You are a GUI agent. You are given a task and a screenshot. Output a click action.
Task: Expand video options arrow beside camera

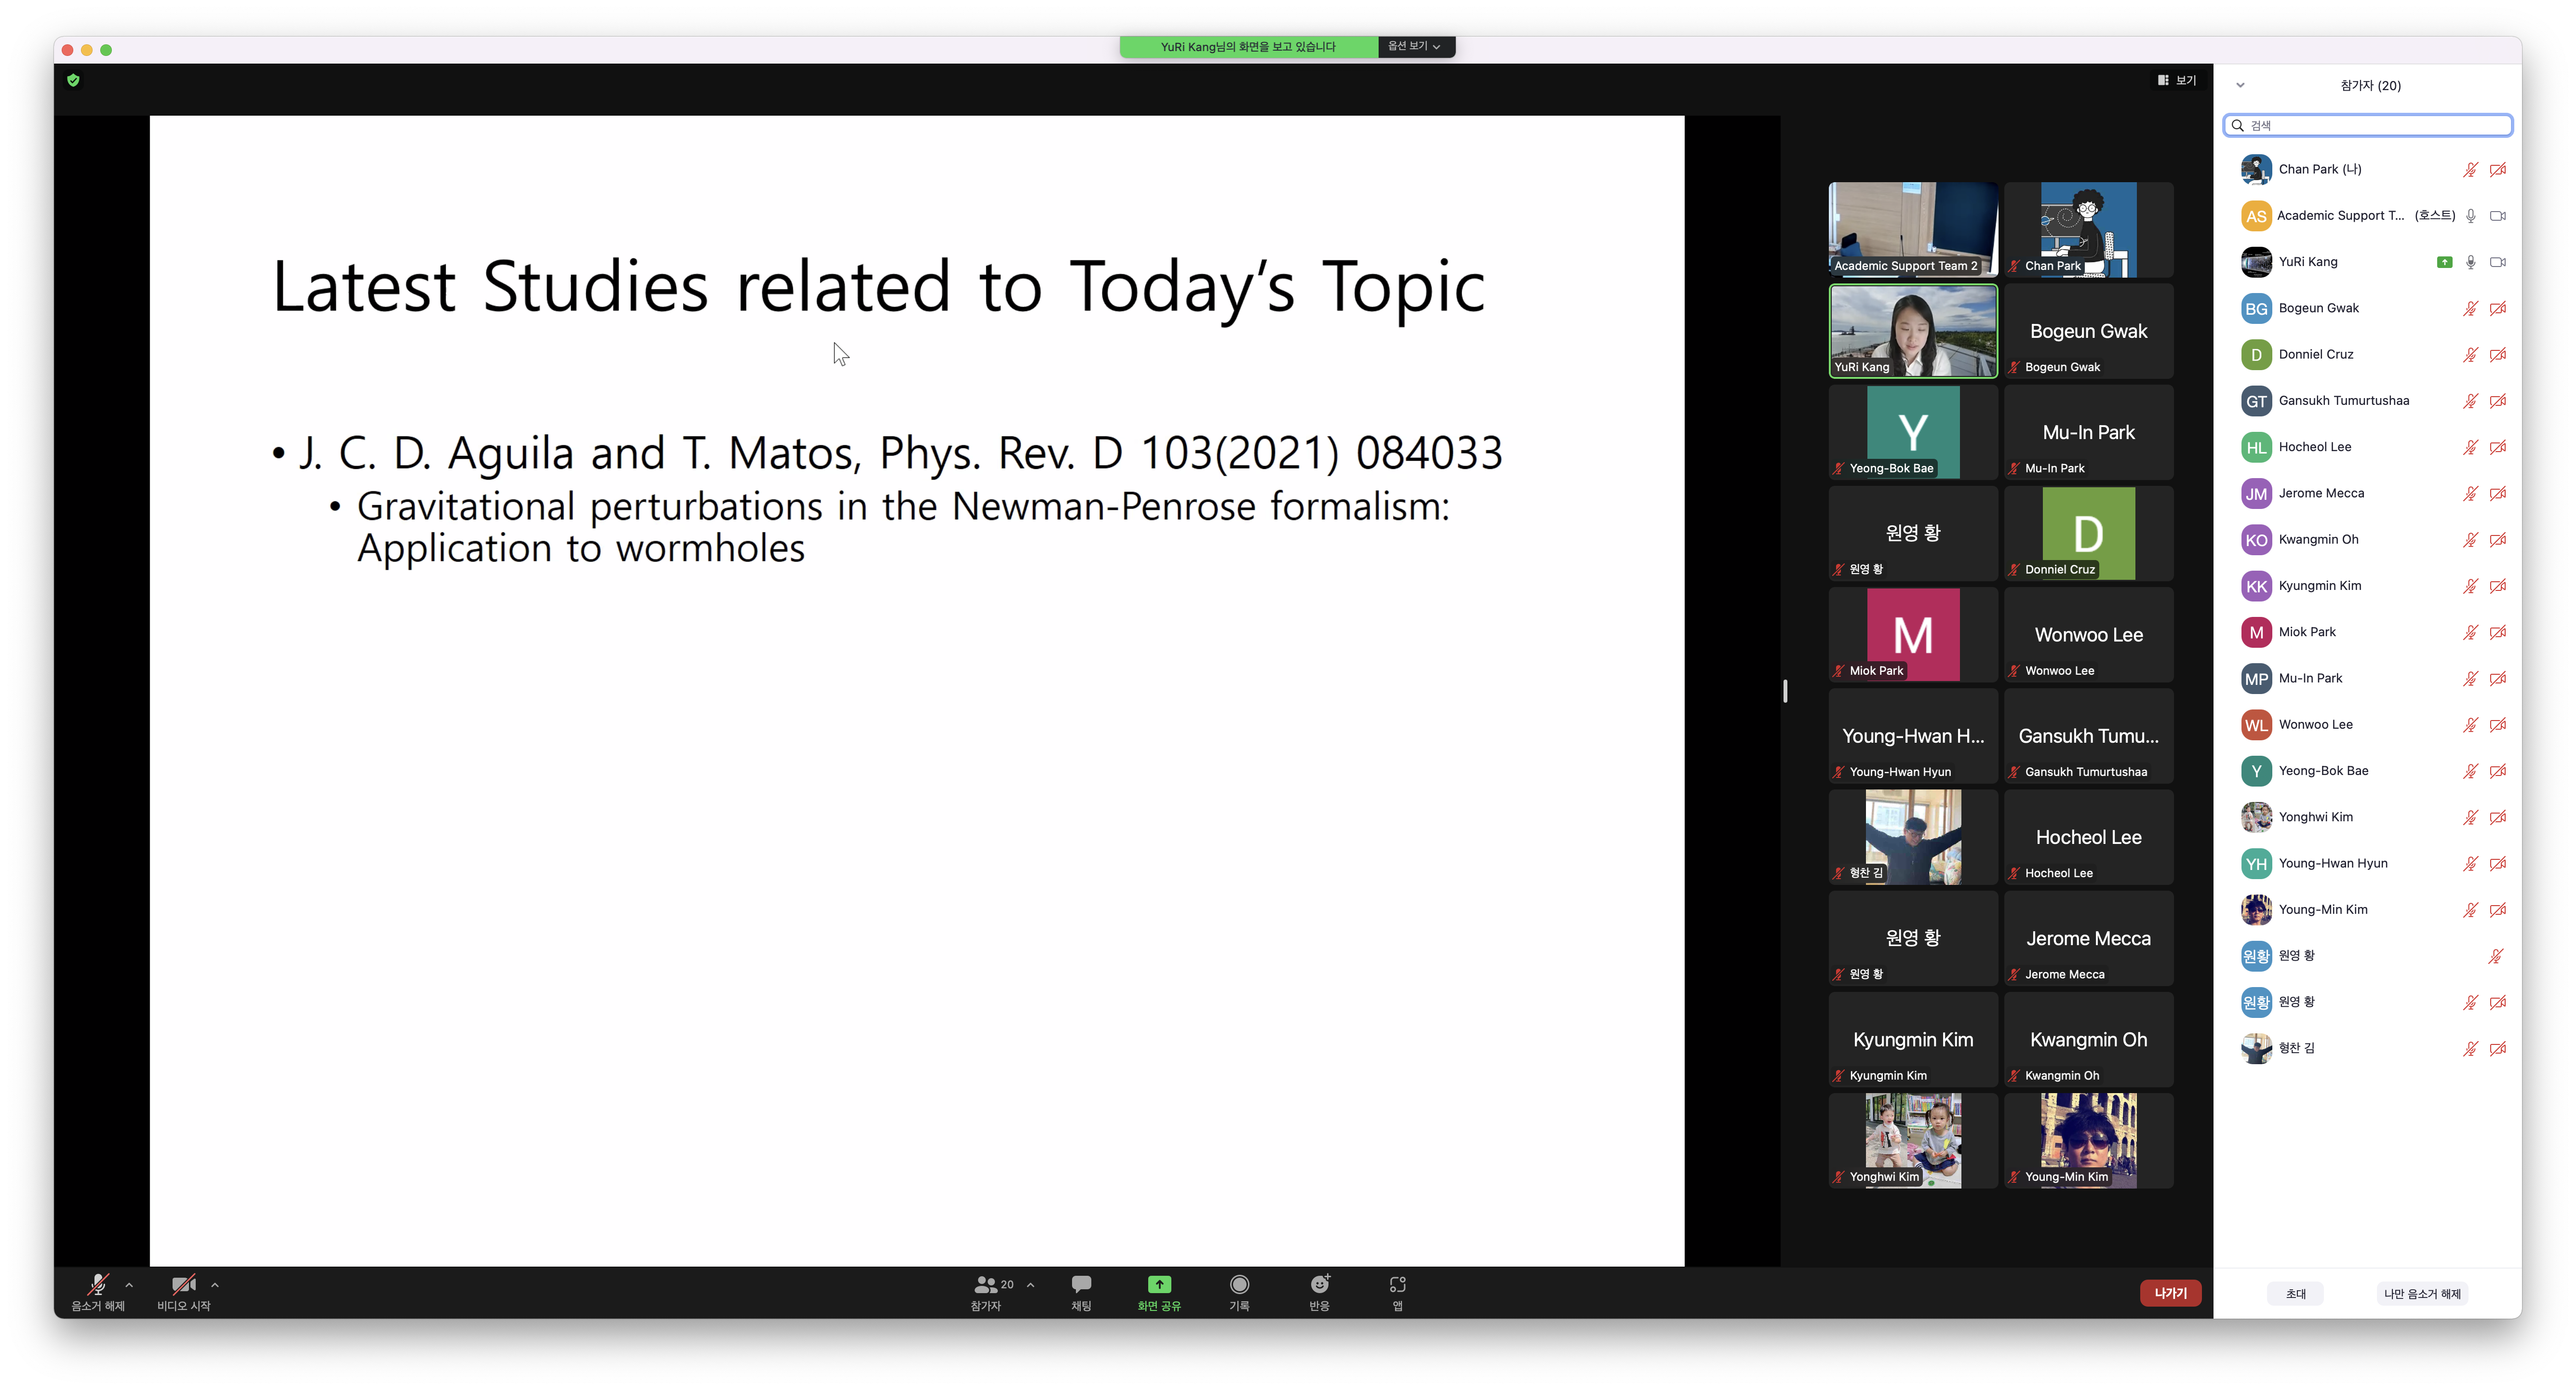pyautogui.click(x=215, y=1285)
